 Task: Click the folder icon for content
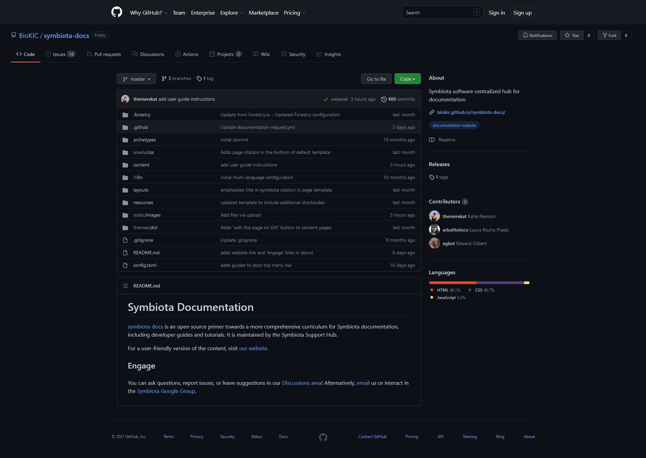[125, 165]
